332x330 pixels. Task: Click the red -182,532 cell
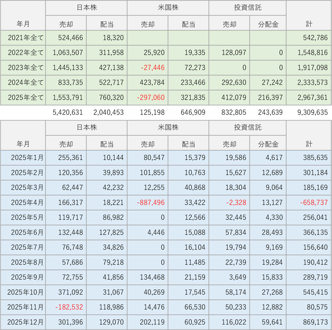coord(66,308)
